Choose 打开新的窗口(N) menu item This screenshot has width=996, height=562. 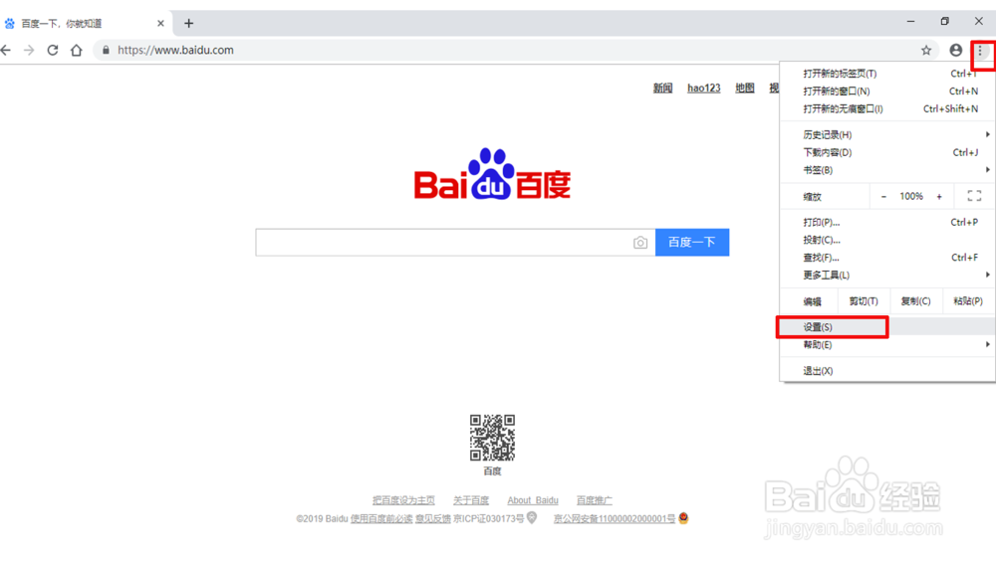click(888, 92)
